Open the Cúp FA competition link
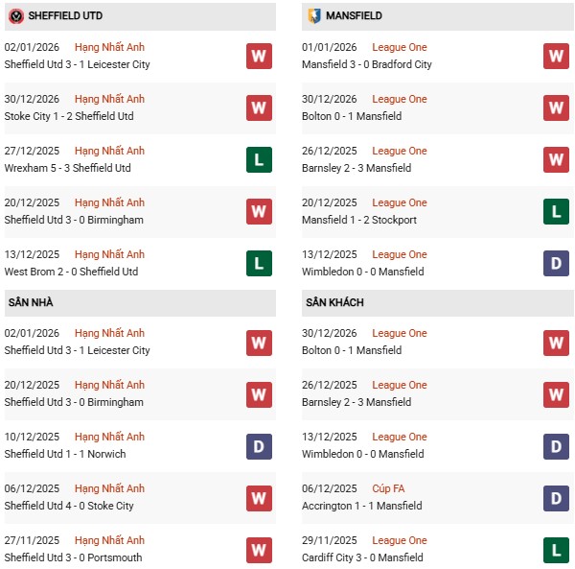This screenshot has height=569, width=575. [388, 488]
